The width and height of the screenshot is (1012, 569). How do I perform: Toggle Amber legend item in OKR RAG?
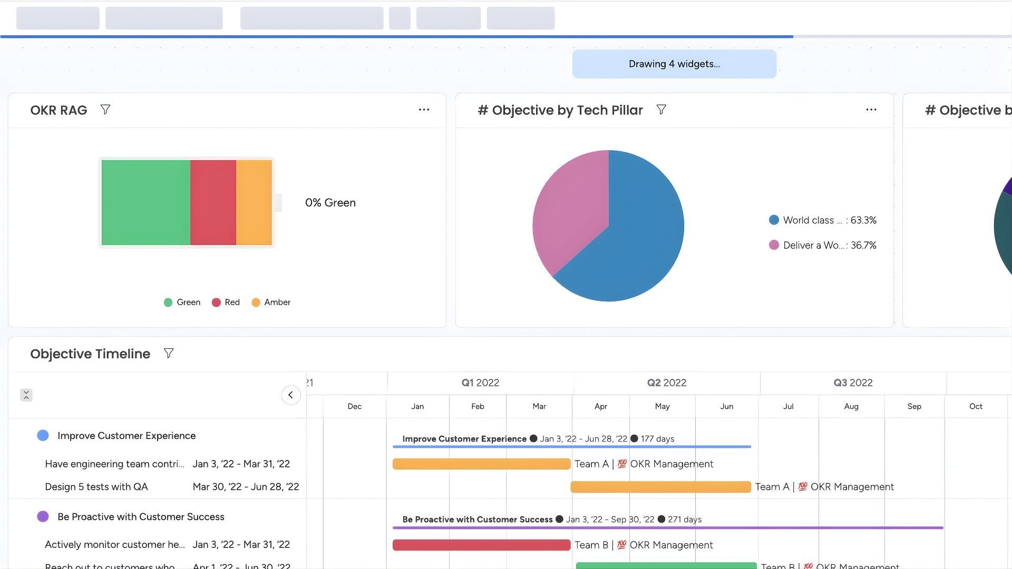click(x=271, y=302)
